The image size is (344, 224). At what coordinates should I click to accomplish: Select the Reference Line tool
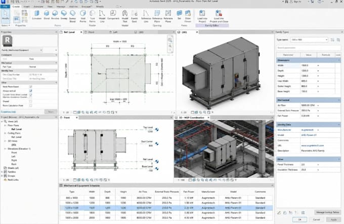pyautogui.click(x=146, y=17)
